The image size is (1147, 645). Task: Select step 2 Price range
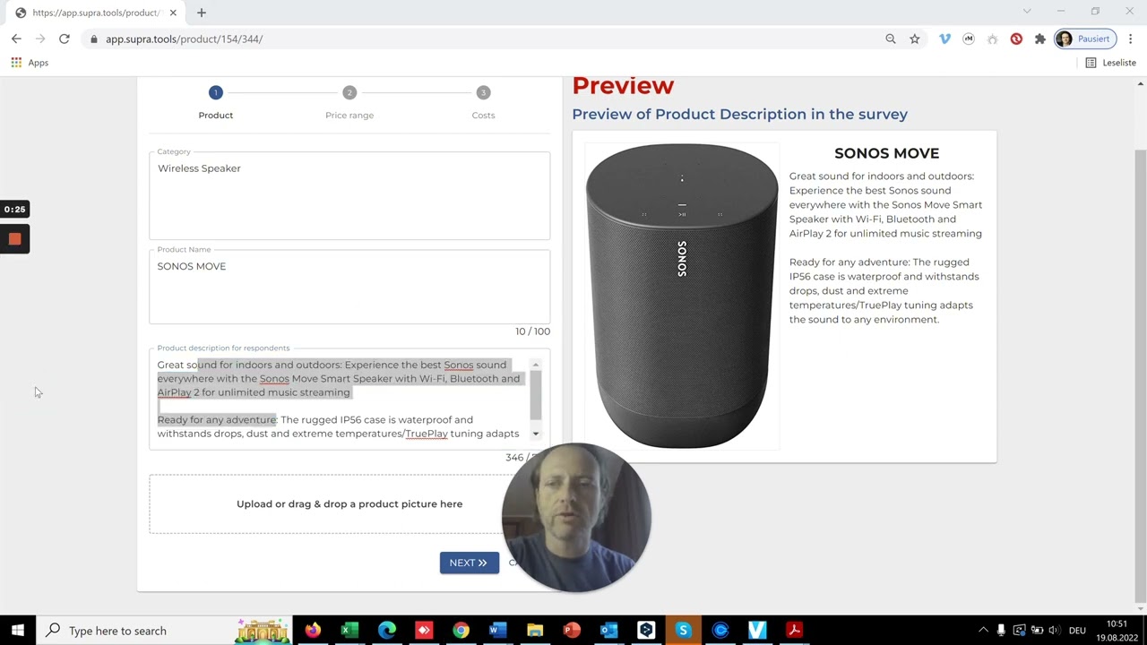[349, 103]
